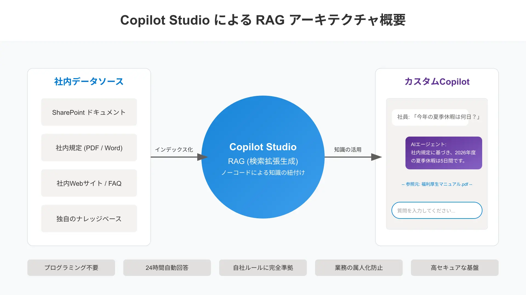Click the 独自のナレッジベース card

pyautogui.click(x=89, y=219)
